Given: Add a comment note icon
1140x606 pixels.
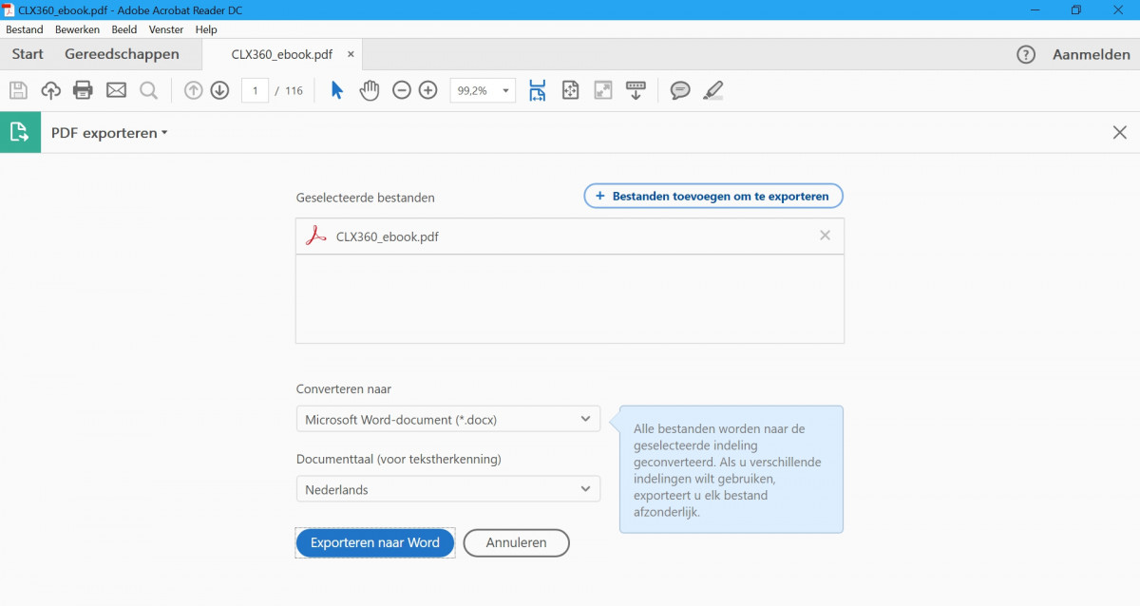Looking at the screenshot, I should [x=680, y=90].
